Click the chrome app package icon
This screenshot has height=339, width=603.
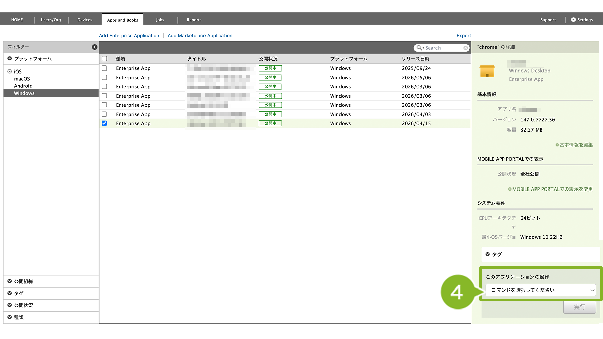[487, 71]
